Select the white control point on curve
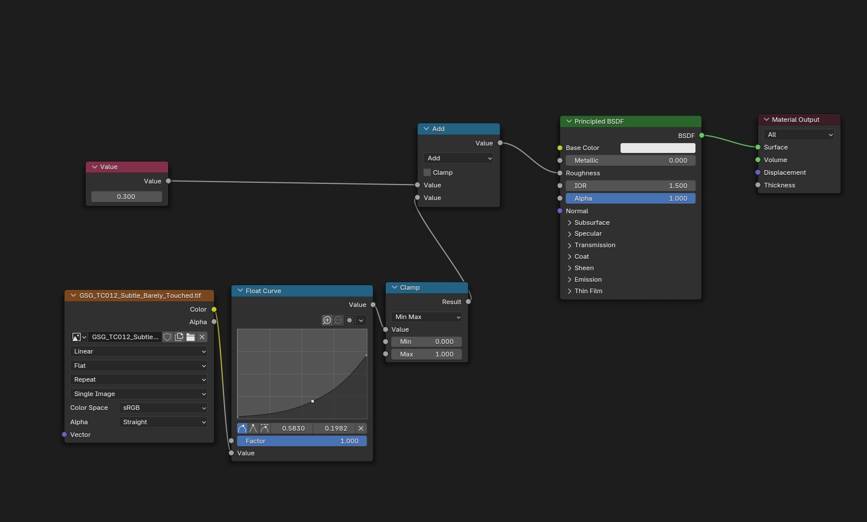This screenshot has height=522, width=867. pyautogui.click(x=313, y=401)
